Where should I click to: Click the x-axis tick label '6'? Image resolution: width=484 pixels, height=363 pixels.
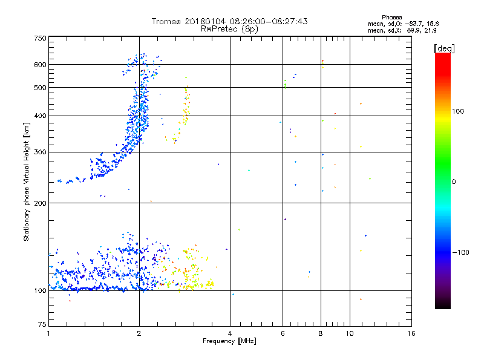[283, 333]
